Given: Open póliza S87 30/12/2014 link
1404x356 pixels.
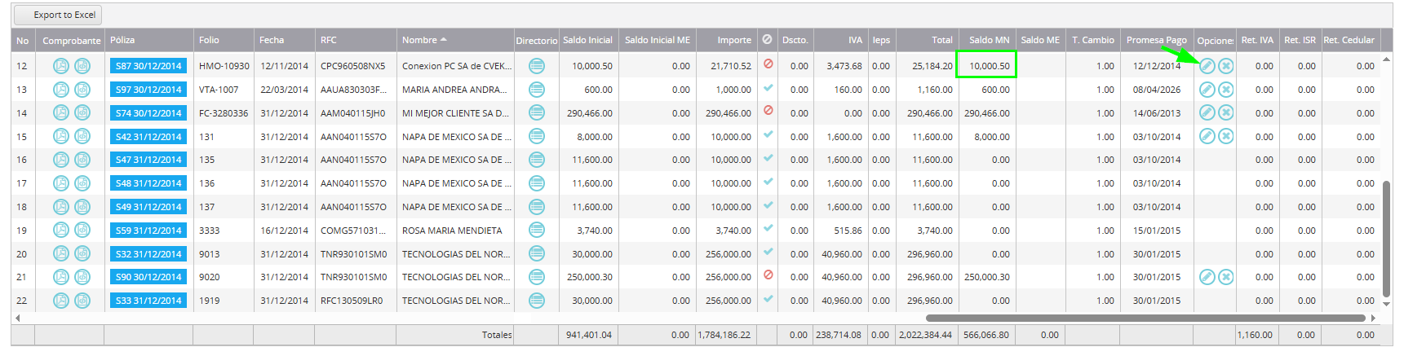Looking at the screenshot, I should 148,66.
